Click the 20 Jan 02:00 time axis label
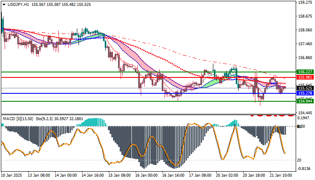The width and height of the screenshot is (315, 180). pos(227,175)
